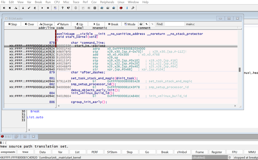Click right arrow of List horizontal scrollbar

235,106
